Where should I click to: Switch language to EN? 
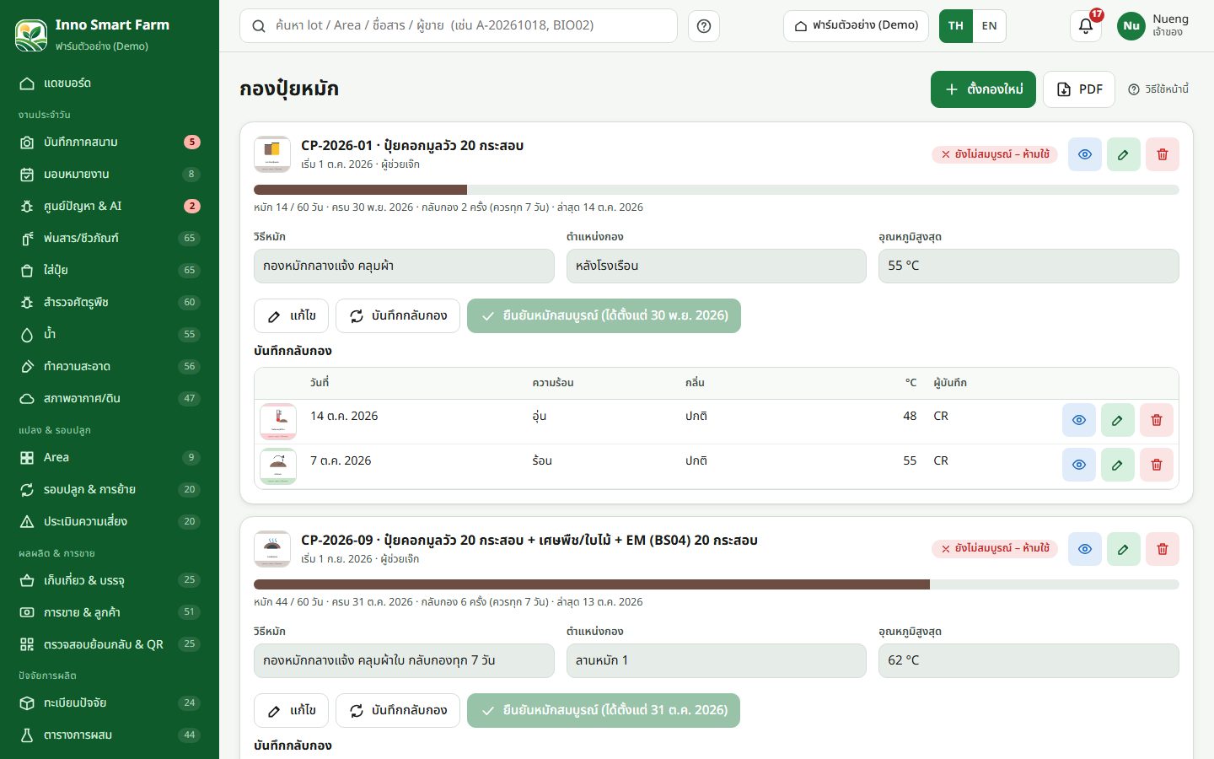point(990,26)
